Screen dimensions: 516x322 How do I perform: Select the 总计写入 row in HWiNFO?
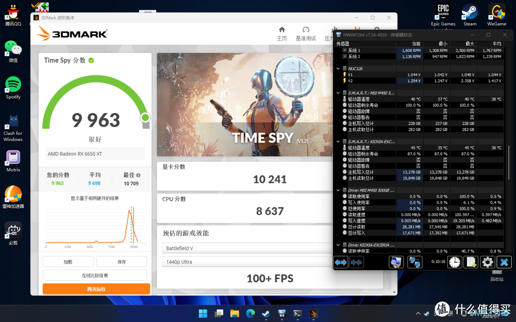[419, 233]
